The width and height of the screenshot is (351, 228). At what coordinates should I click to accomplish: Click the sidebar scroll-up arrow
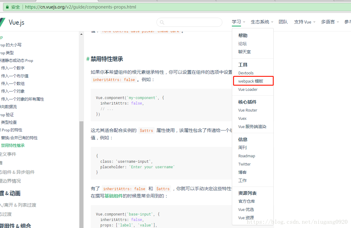pyautogui.click(x=81, y=34)
